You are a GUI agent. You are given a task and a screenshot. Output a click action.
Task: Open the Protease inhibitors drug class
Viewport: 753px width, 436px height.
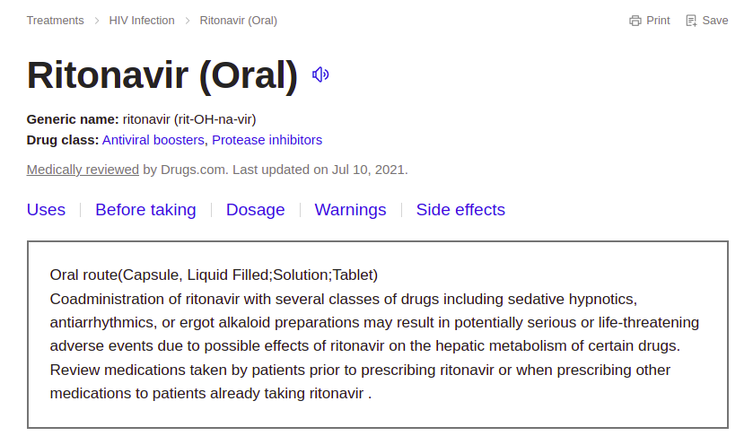coord(267,140)
